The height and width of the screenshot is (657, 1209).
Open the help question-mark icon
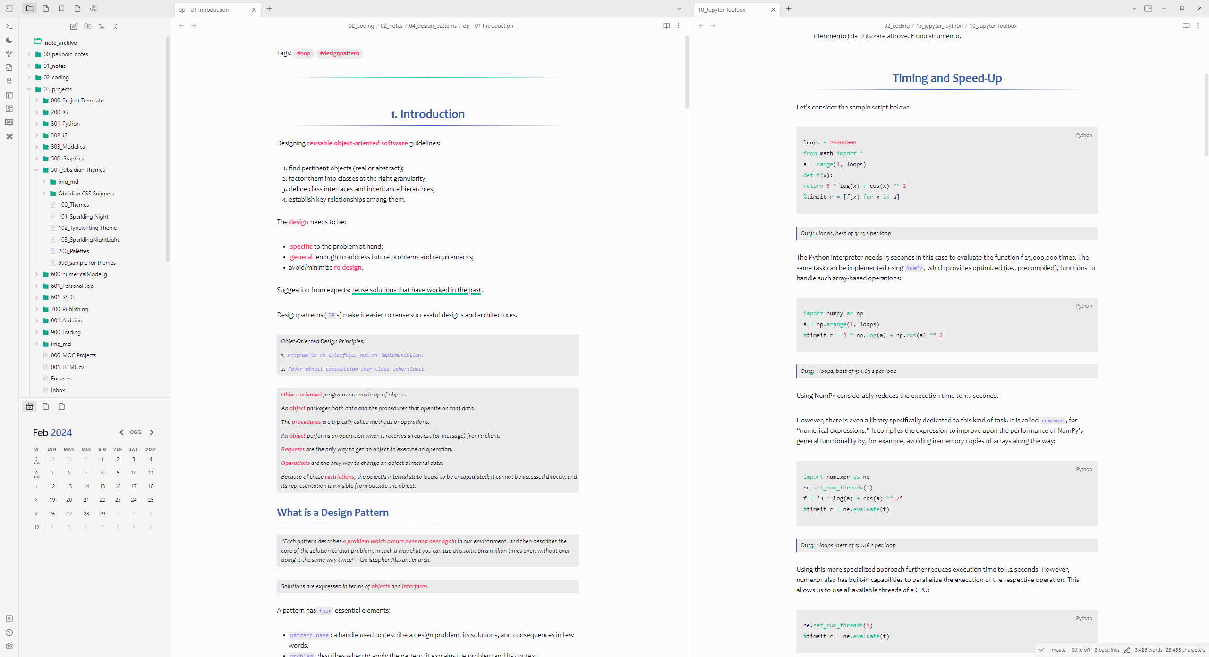[x=9, y=632]
